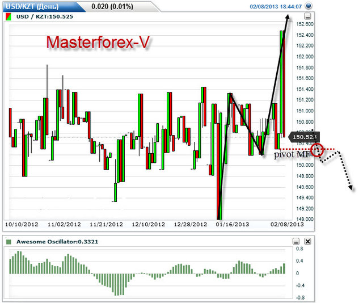Collapse the Awesome Oscillator panel
This screenshot has height=303, width=363.
(296, 241)
